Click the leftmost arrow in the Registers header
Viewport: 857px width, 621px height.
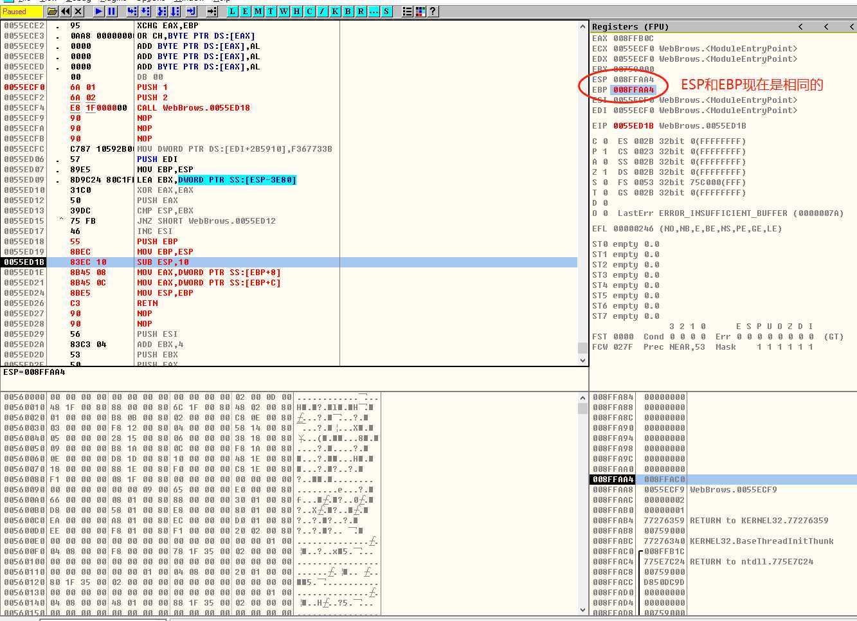[800, 26]
